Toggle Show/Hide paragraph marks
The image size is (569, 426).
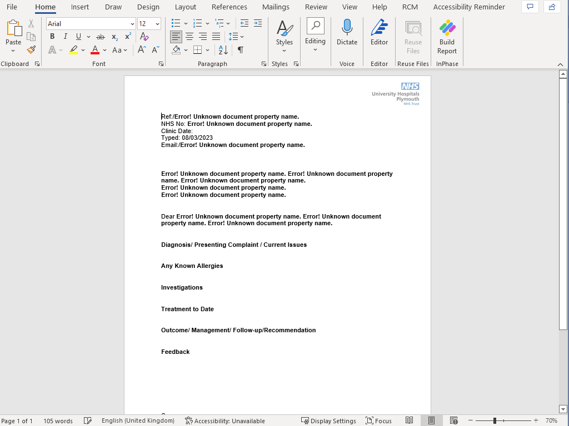coord(240,50)
